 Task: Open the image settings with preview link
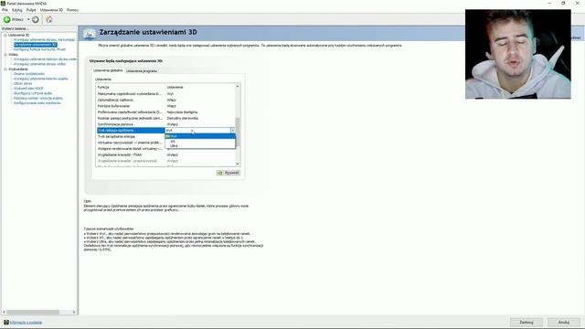click(44, 39)
